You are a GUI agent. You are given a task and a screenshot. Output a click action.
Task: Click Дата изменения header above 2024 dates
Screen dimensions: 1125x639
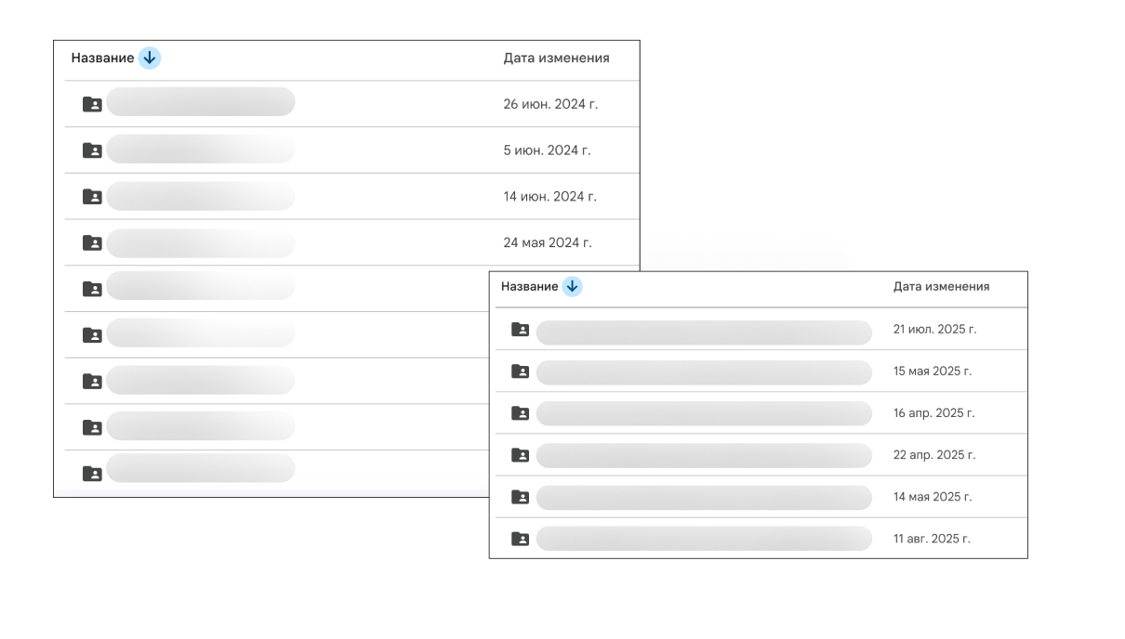[556, 59]
